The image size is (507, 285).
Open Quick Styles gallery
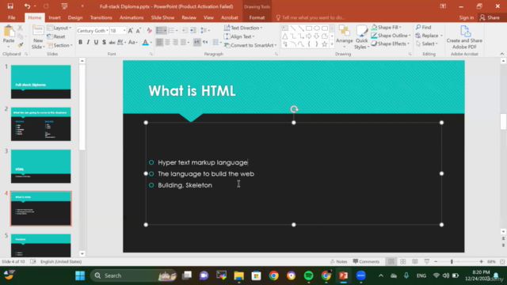coord(361,37)
